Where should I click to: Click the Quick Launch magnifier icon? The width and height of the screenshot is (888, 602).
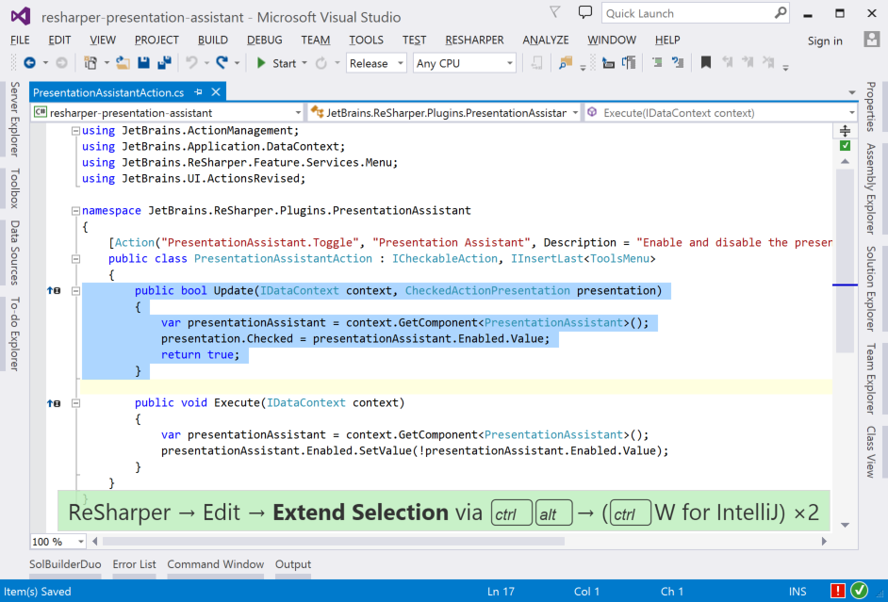click(781, 12)
